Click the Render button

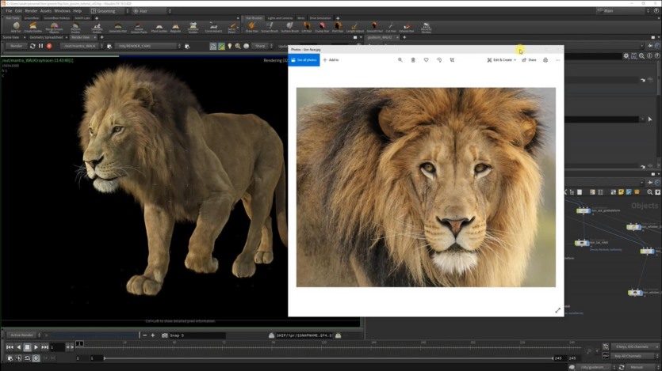click(16, 46)
